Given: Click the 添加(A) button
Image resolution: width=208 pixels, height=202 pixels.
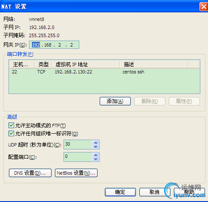Looking at the screenshot, I should (115, 101).
